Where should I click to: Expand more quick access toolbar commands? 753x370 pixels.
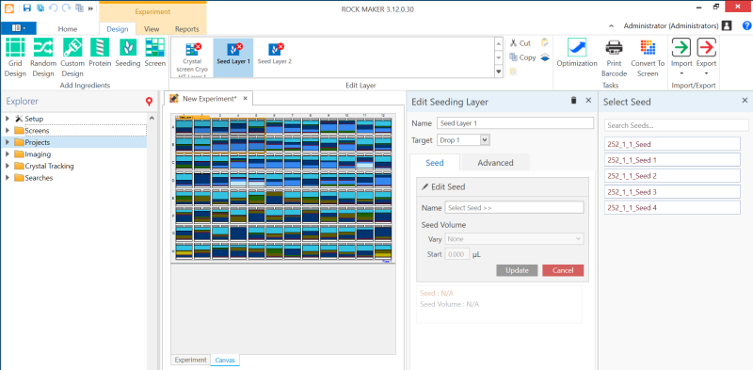(x=90, y=8)
